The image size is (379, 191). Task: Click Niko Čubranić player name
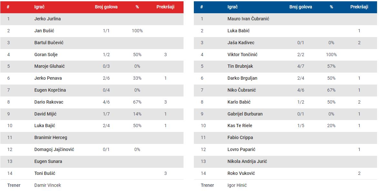242,90
